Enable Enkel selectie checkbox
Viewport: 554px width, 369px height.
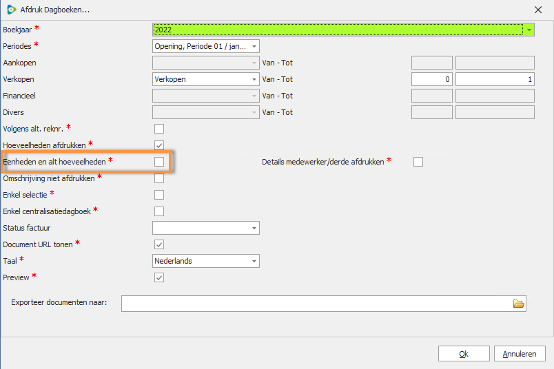click(159, 195)
